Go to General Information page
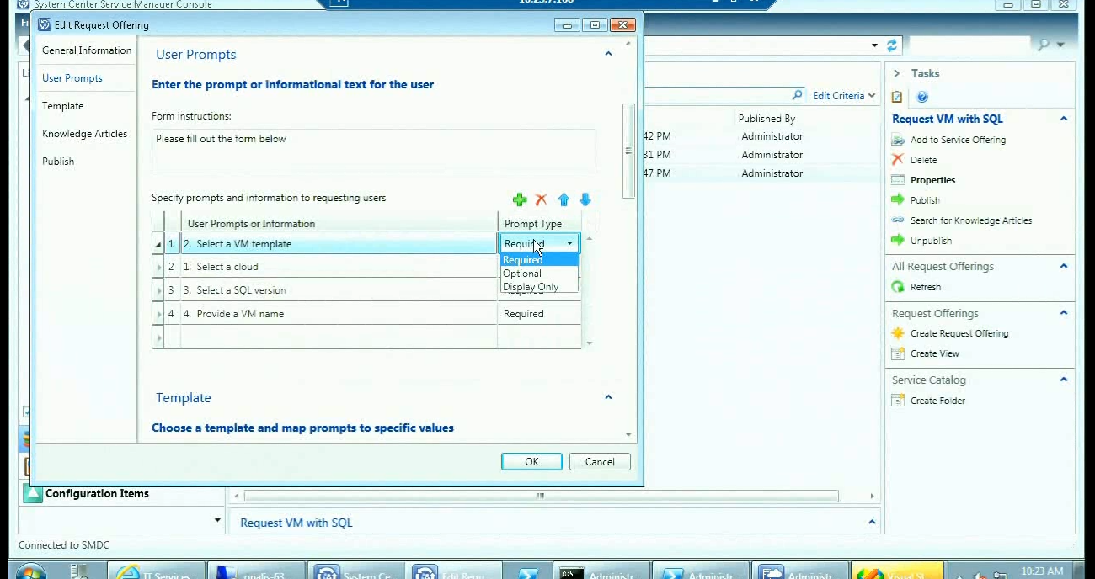This screenshot has height=579, width=1095. [x=87, y=50]
